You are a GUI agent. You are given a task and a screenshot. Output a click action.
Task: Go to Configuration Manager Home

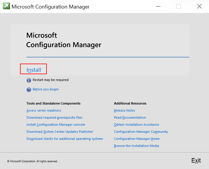(x=137, y=139)
